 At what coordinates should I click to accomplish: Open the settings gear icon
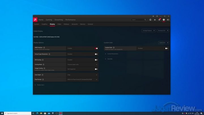click(x=164, y=20)
